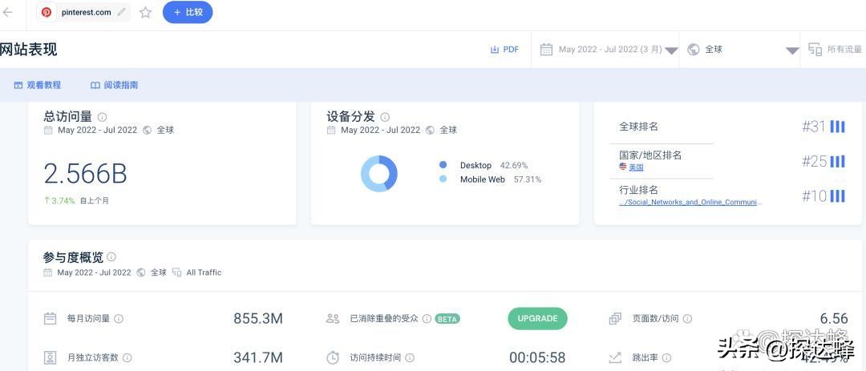This screenshot has height=371, width=866.
Task: Click the All Traffic label in 参与度概览
Action: pos(204,272)
